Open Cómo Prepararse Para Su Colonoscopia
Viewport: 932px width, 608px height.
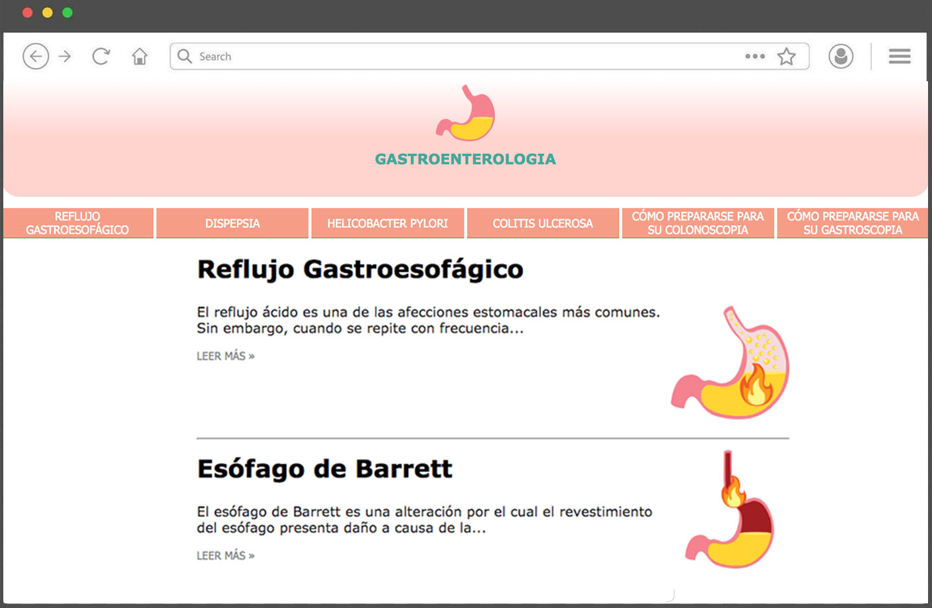coord(698,223)
